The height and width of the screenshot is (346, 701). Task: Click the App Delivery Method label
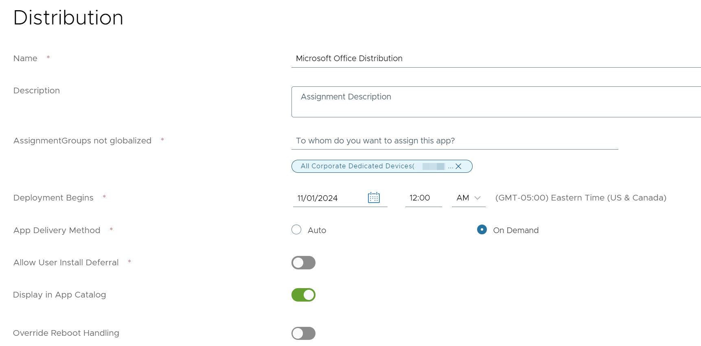pos(57,231)
